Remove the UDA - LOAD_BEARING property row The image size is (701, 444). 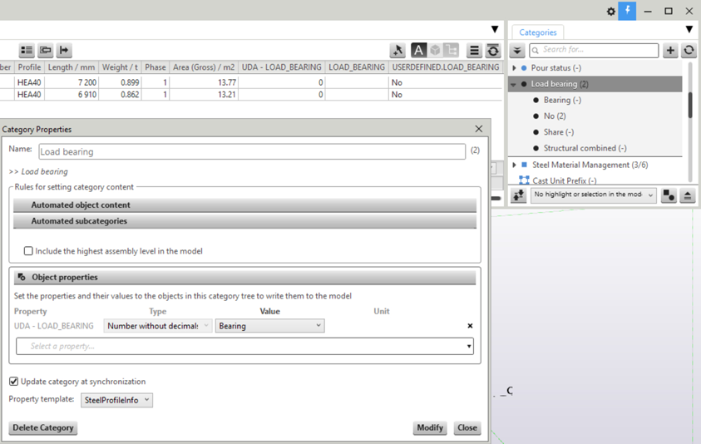click(x=470, y=326)
